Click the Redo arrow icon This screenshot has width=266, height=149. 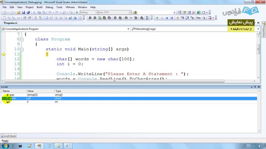[x=57, y=12]
